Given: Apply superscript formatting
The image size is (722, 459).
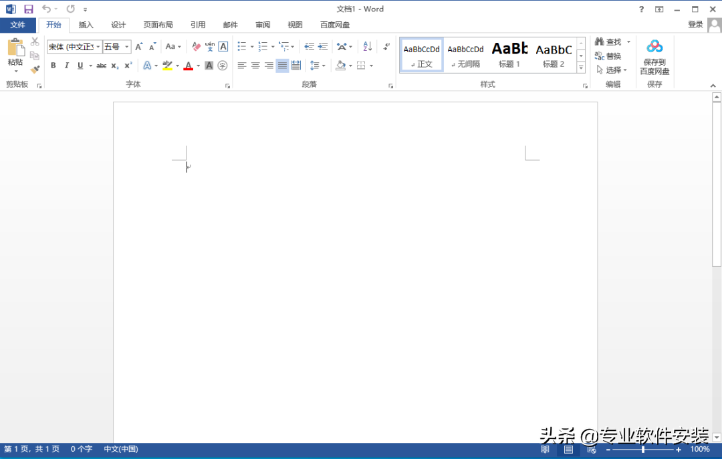Looking at the screenshot, I should click(x=128, y=66).
